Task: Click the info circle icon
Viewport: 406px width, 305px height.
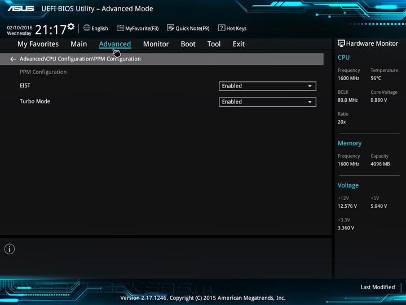Action: tap(10, 249)
